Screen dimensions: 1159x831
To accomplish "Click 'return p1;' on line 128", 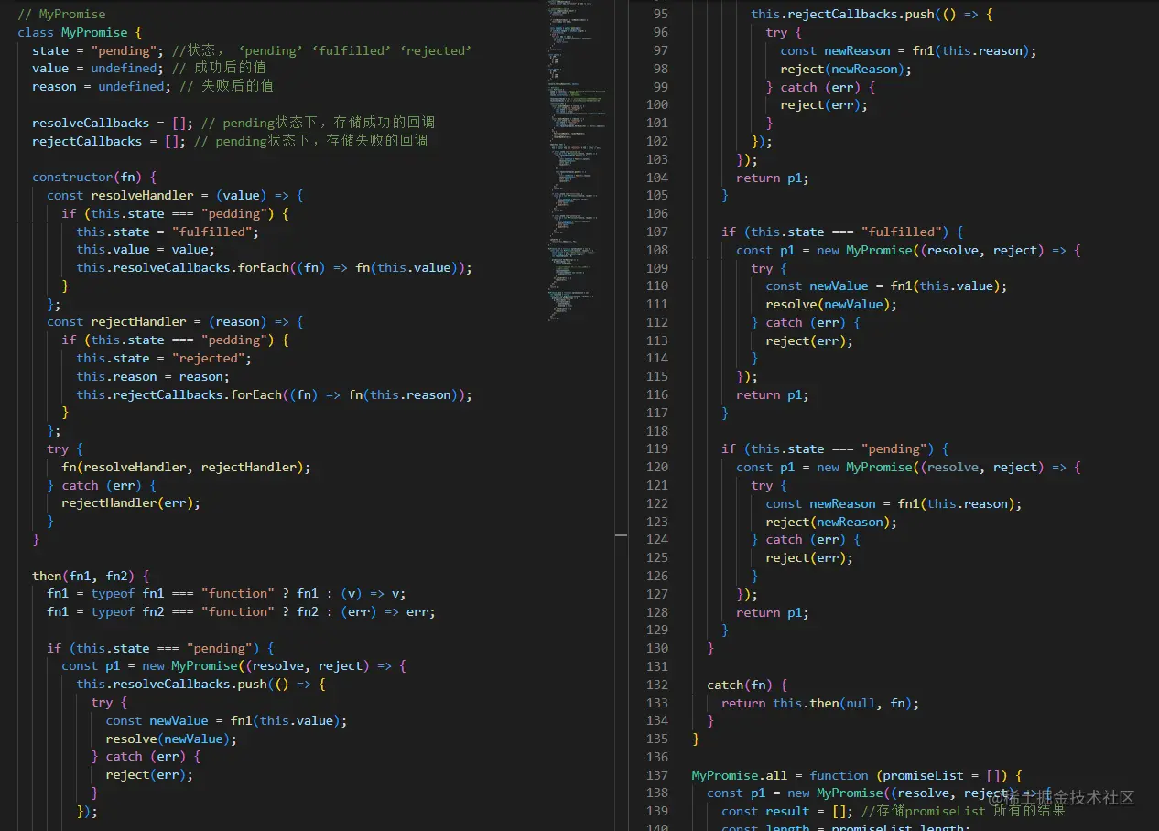I will pos(773,612).
